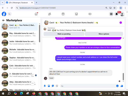The width and height of the screenshot is (128, 96).
Task: Open Michelle's Adorable home conversation
Action: click(x=19, y=51)
